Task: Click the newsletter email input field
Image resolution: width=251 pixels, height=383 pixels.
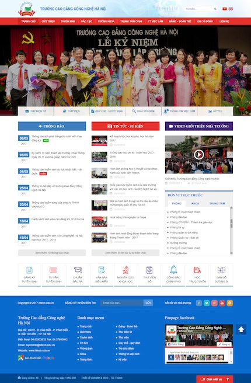Action: (x=122, y=303)
